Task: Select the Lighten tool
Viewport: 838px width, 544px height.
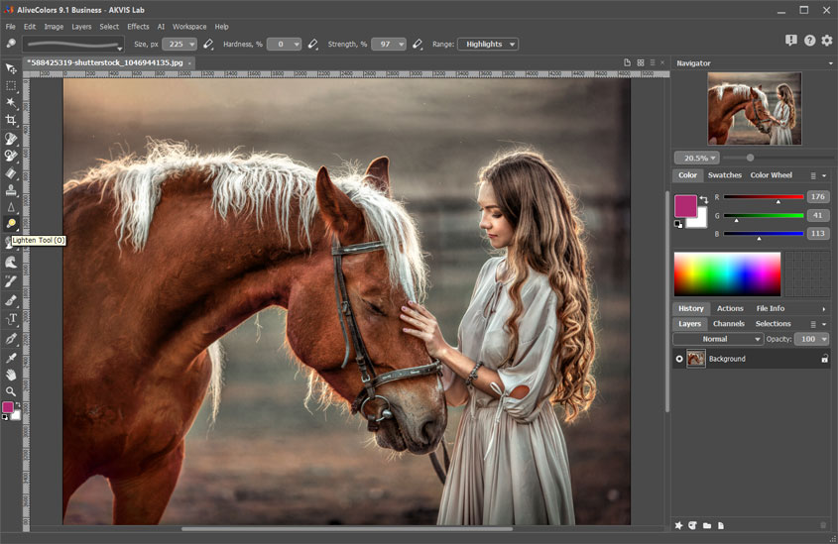Action: point(11,224)
